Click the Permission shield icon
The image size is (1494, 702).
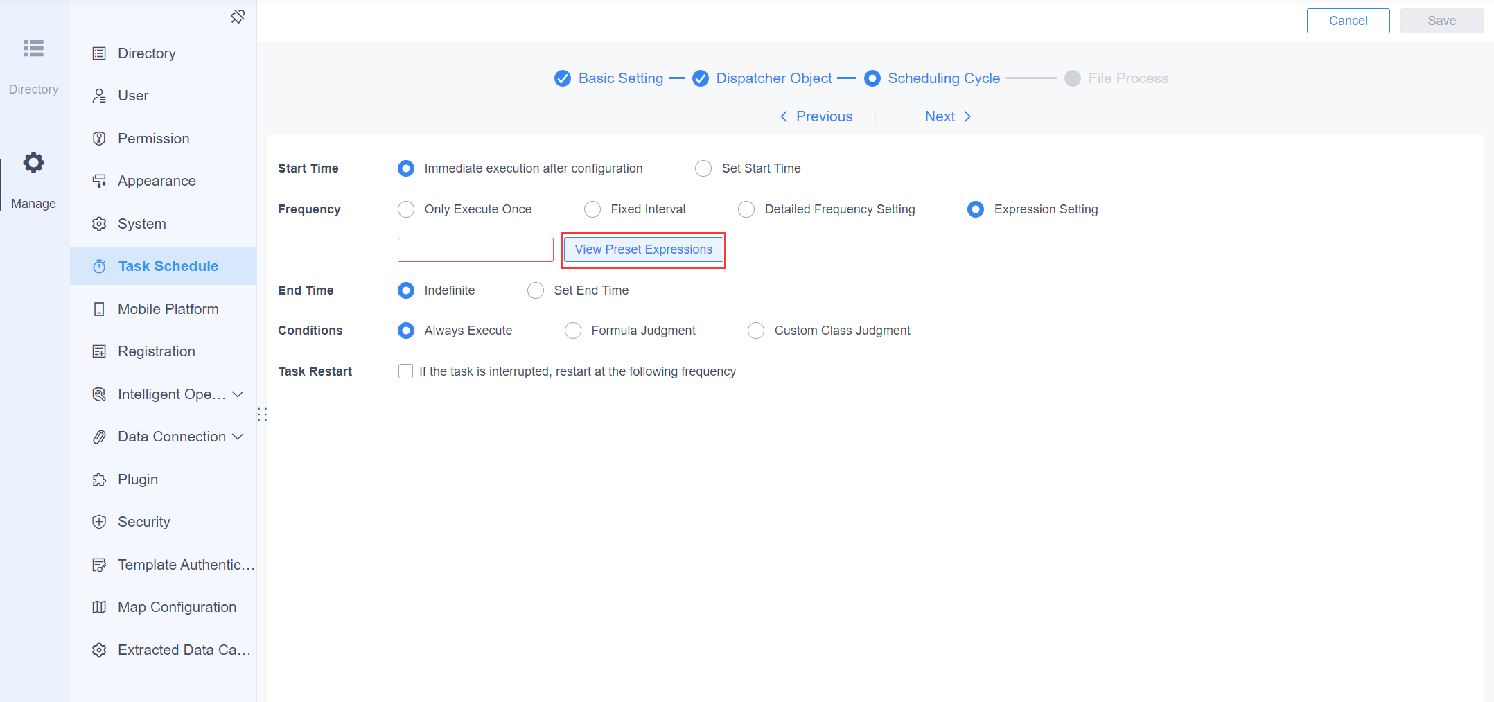pyautogui.click(x=100, y=138)
